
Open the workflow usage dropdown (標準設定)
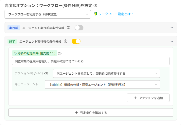point(48,14)
